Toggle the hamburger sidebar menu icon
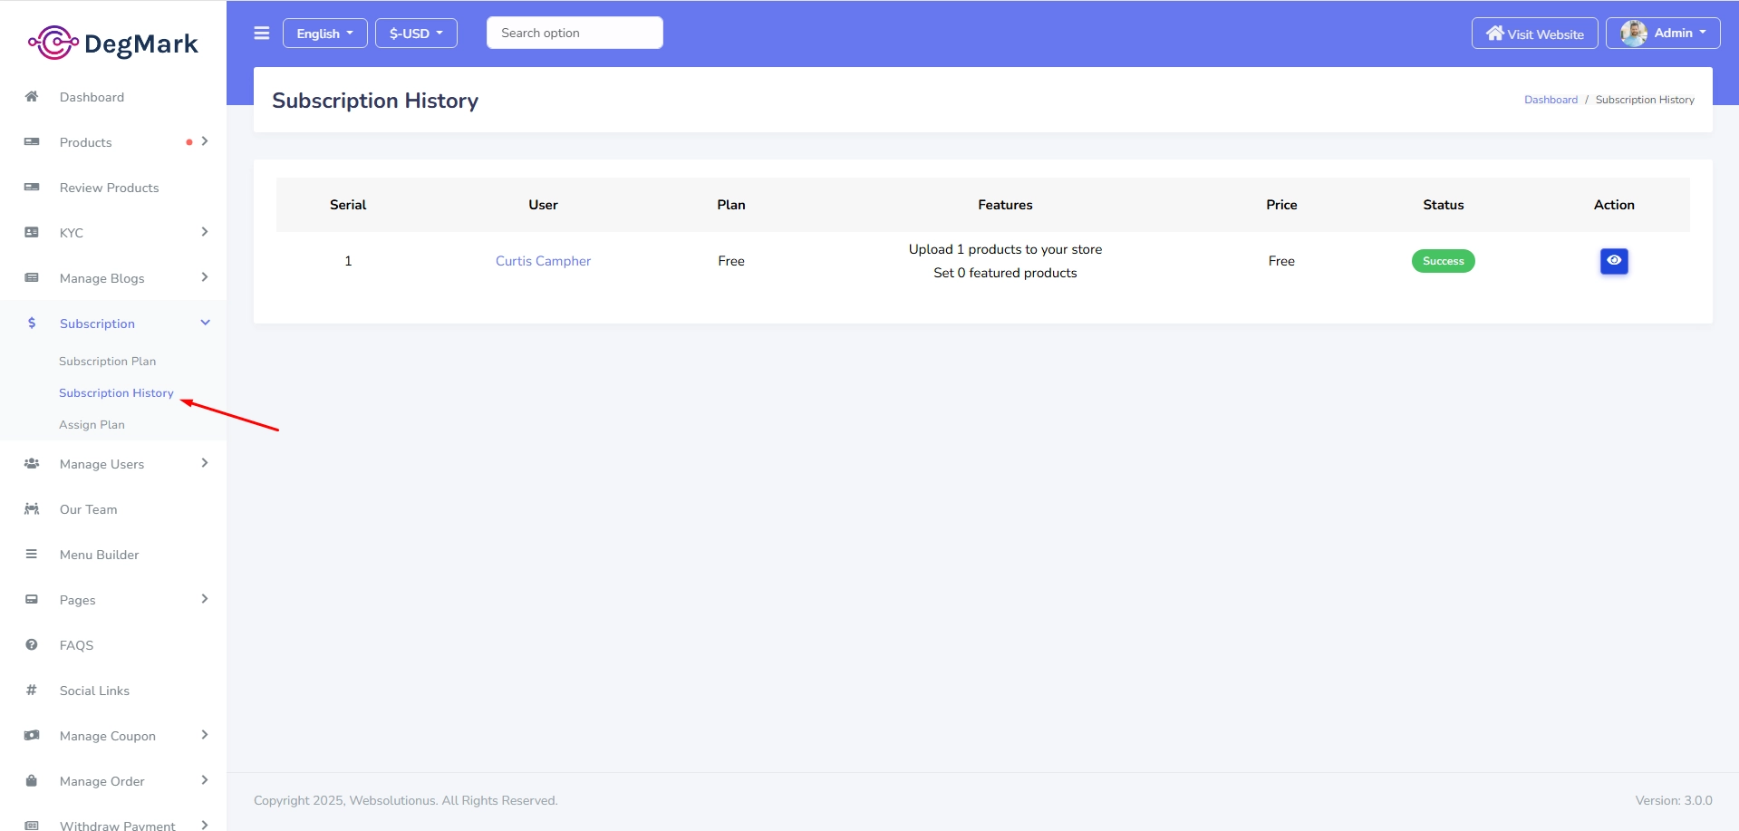Viewport: 1739px width, 831px height. [262, 34]
